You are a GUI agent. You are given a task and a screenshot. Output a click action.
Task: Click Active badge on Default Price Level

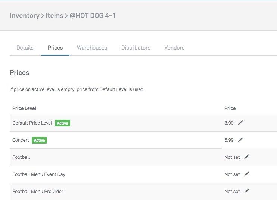coord(62,123)
